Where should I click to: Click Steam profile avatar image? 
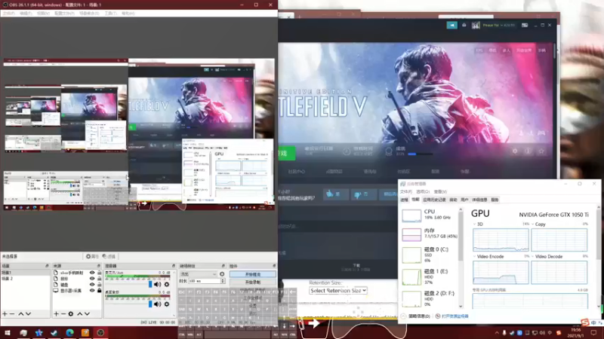coord(476,25)
